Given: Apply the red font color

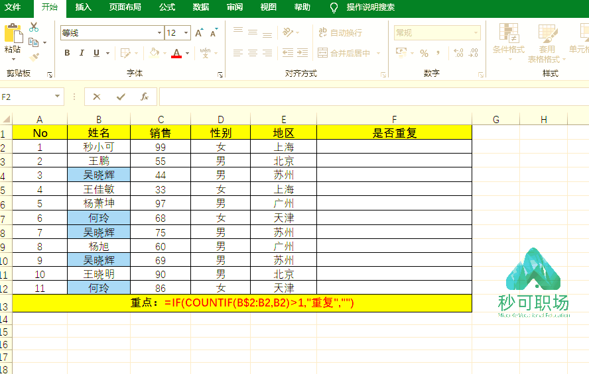Looking at the screenshot, I should click(176, 53).
